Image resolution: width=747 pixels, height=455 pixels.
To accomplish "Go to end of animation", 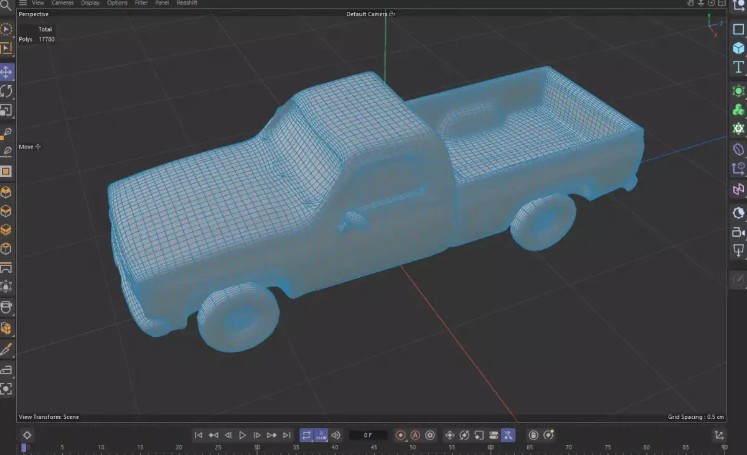I will [287, 435].
